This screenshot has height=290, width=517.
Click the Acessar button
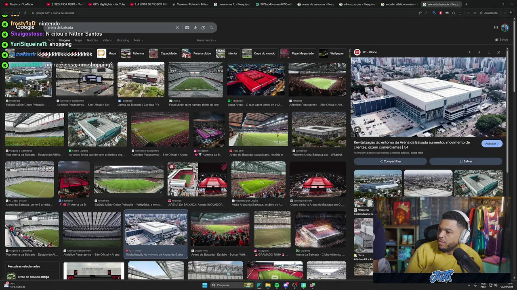pos(492,144)
